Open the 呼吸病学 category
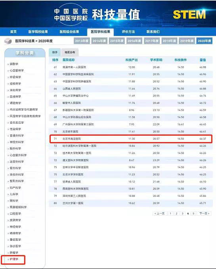 click(x=15, y=77)
